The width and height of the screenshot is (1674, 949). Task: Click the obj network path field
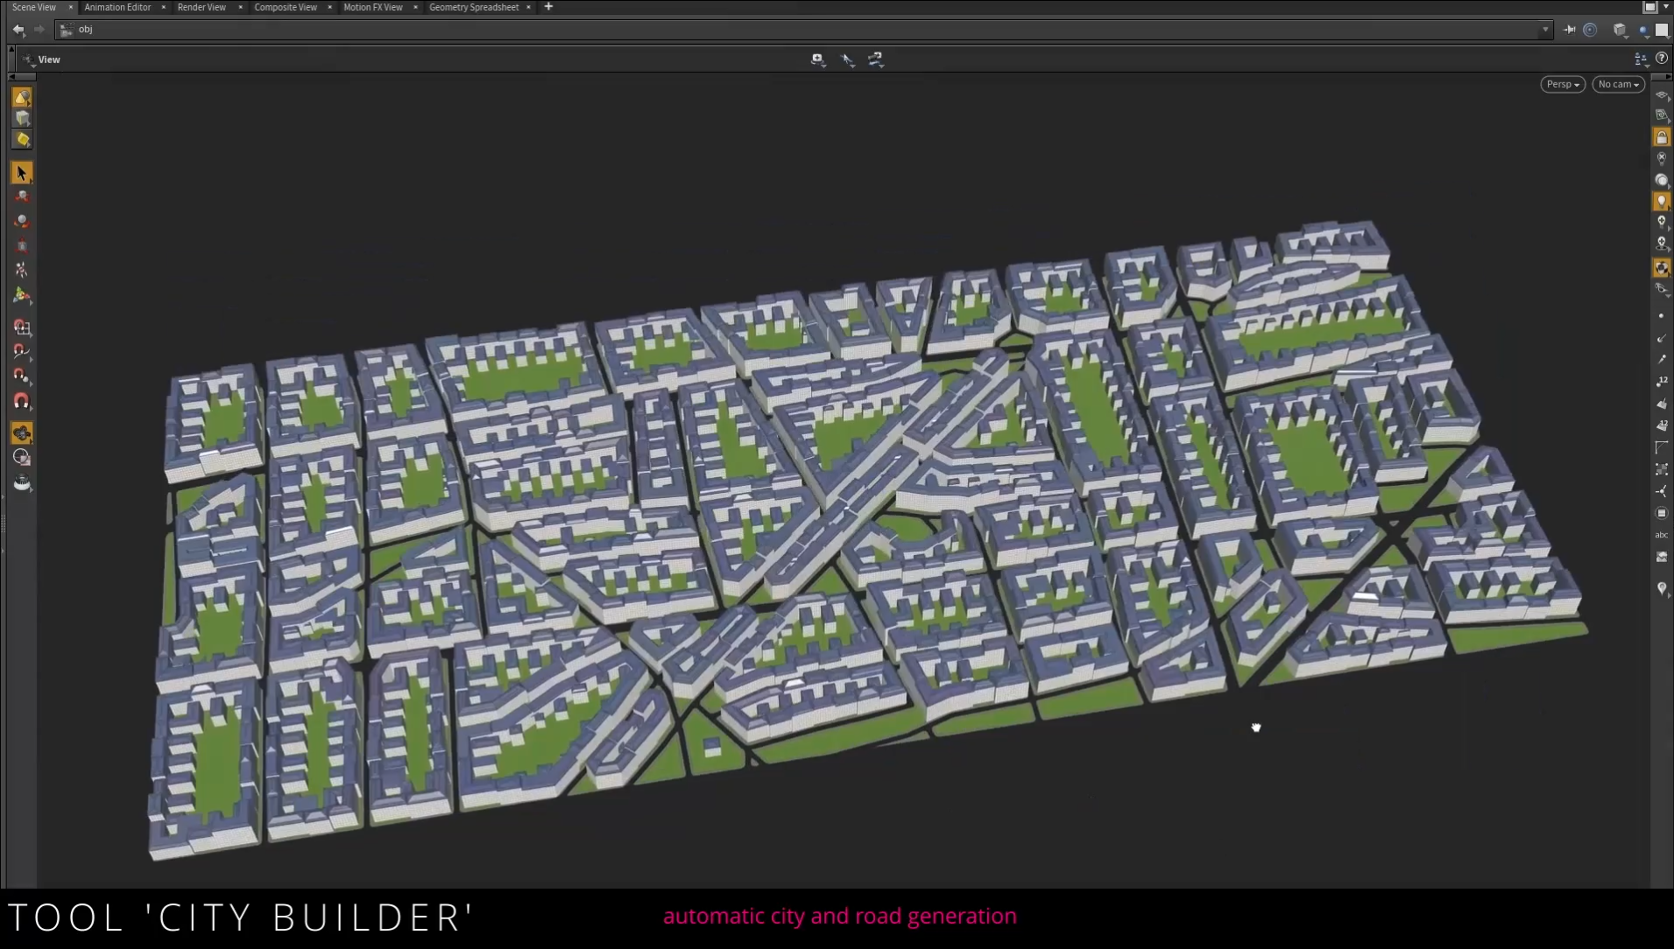(x=803, y=30)
